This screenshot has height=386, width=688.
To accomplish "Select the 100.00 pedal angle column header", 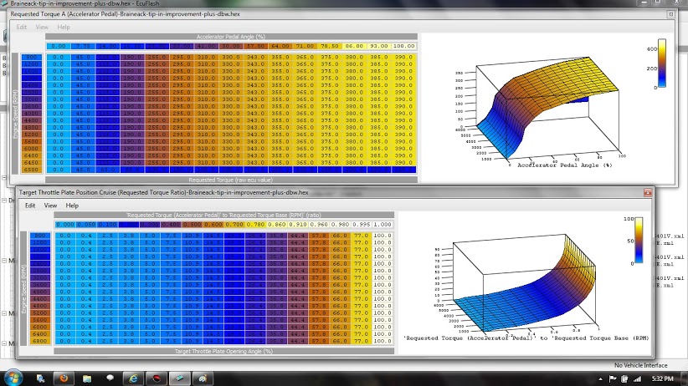I will 403,46.
